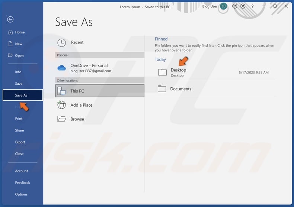Click the Blog User account avatar

(223, 6)
